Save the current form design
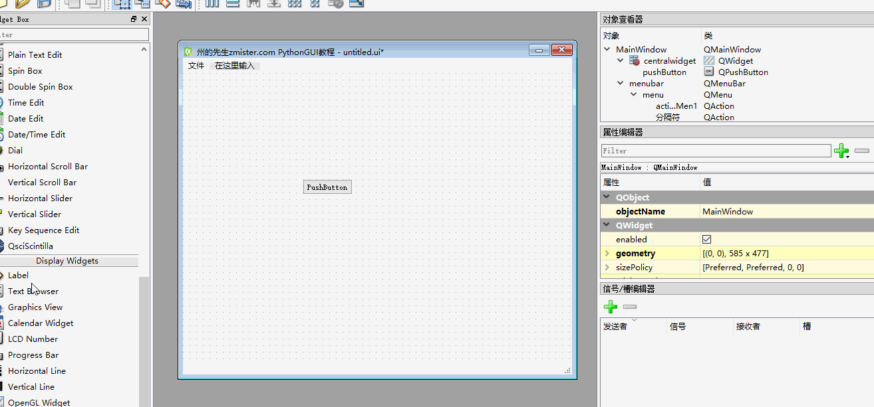The image size is (874, 407). coord(43,4)
